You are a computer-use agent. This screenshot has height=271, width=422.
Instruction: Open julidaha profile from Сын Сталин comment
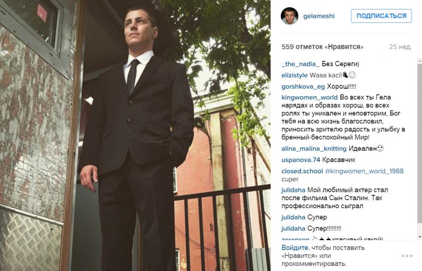293,190
